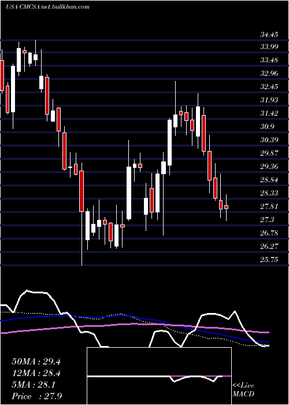289x405 pixels.
Task: Click the 50MA : 29.4 readout
Action: tap(36, 362)
